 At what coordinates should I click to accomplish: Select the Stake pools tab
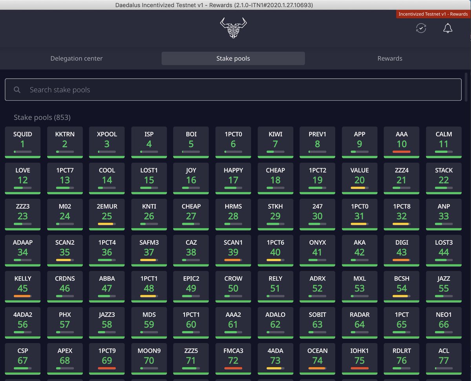coord(233,59)
